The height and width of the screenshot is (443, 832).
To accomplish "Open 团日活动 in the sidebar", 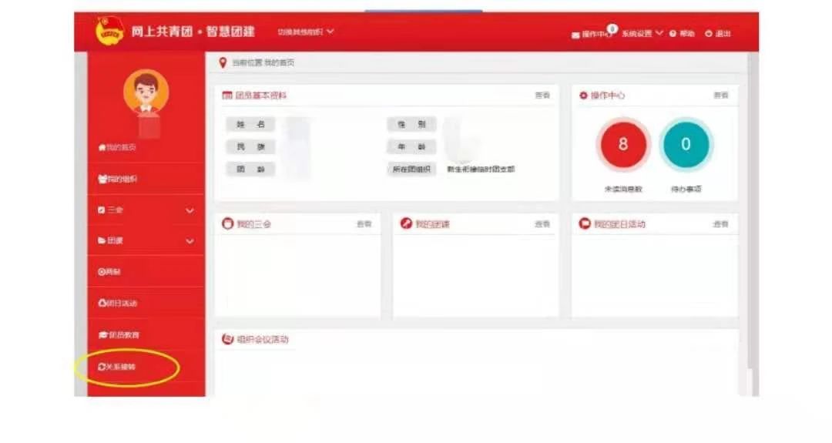I will [x=118, y=304].
